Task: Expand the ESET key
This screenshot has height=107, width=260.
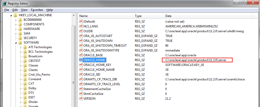Action: (x=21, y=98)
